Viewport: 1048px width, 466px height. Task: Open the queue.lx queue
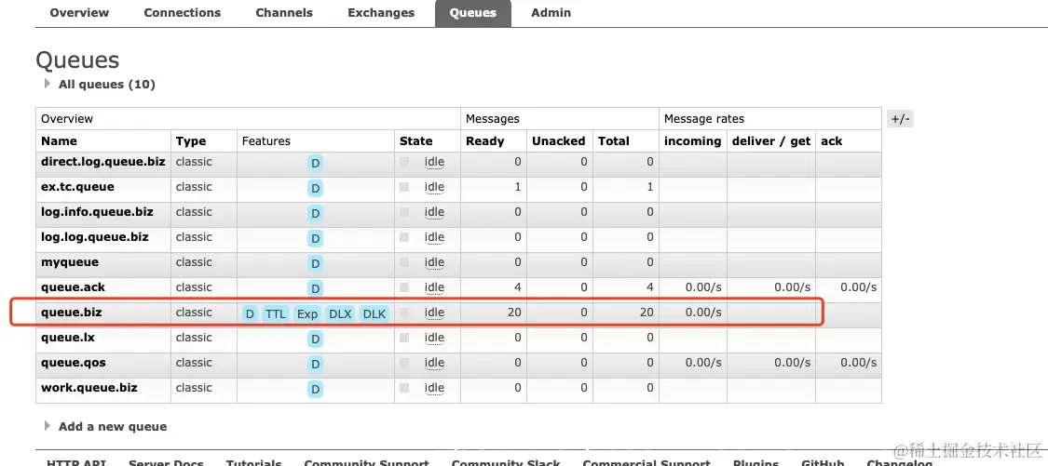[x=67, y=338]
